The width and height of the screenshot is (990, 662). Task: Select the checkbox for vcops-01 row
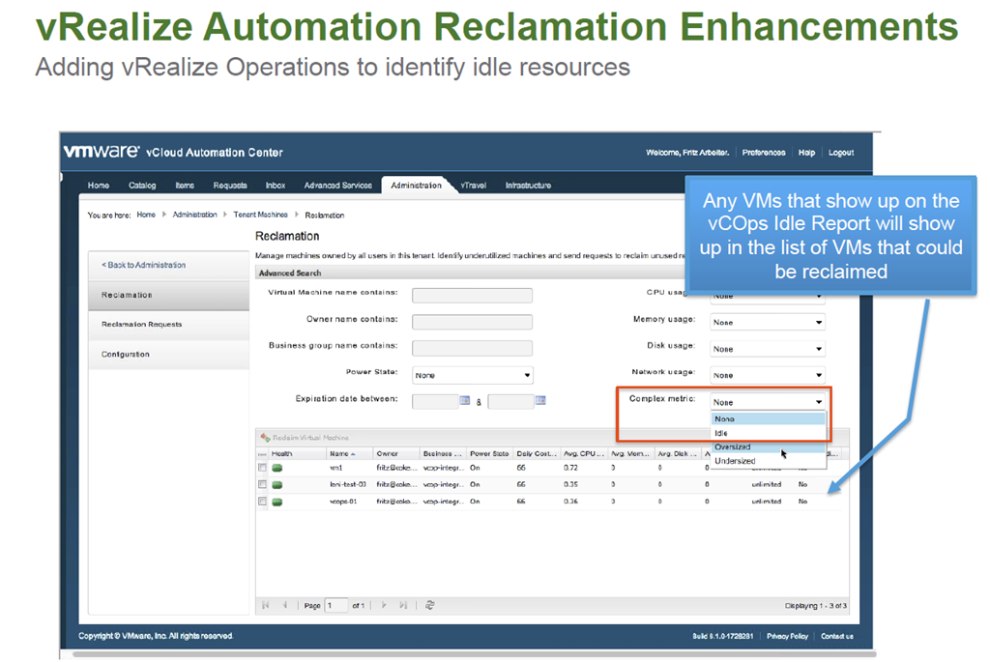(262, 502)
